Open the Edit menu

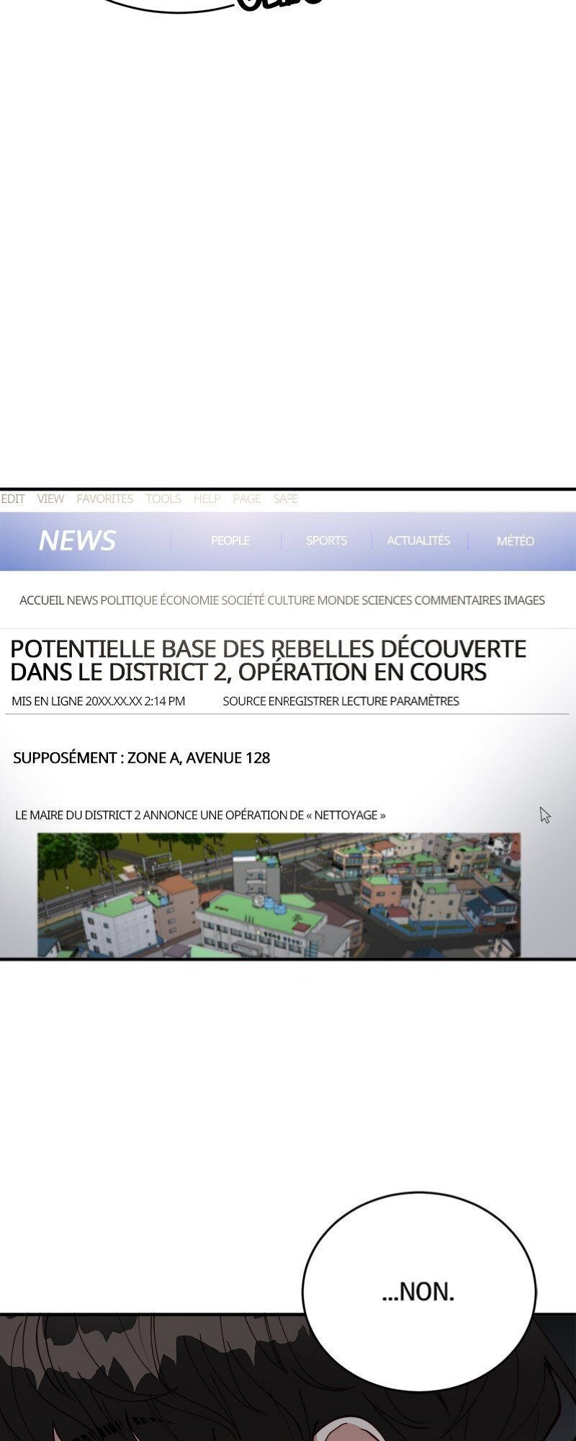[x=13, y=499]
